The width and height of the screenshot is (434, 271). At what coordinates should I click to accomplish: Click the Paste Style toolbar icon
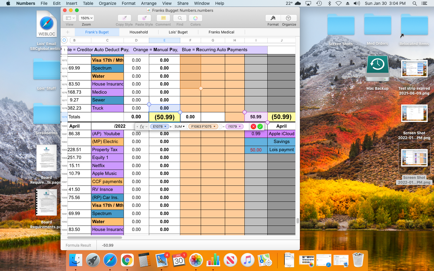(144, 18)
